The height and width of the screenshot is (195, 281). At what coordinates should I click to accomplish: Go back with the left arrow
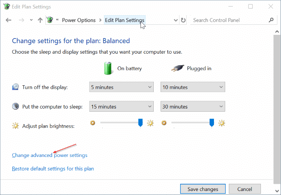[8, 20]
